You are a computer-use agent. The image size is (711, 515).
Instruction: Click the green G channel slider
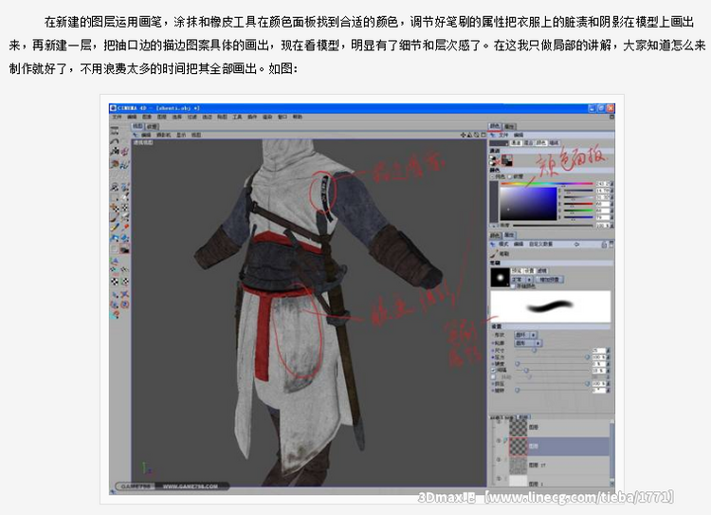tap(578, 211)
